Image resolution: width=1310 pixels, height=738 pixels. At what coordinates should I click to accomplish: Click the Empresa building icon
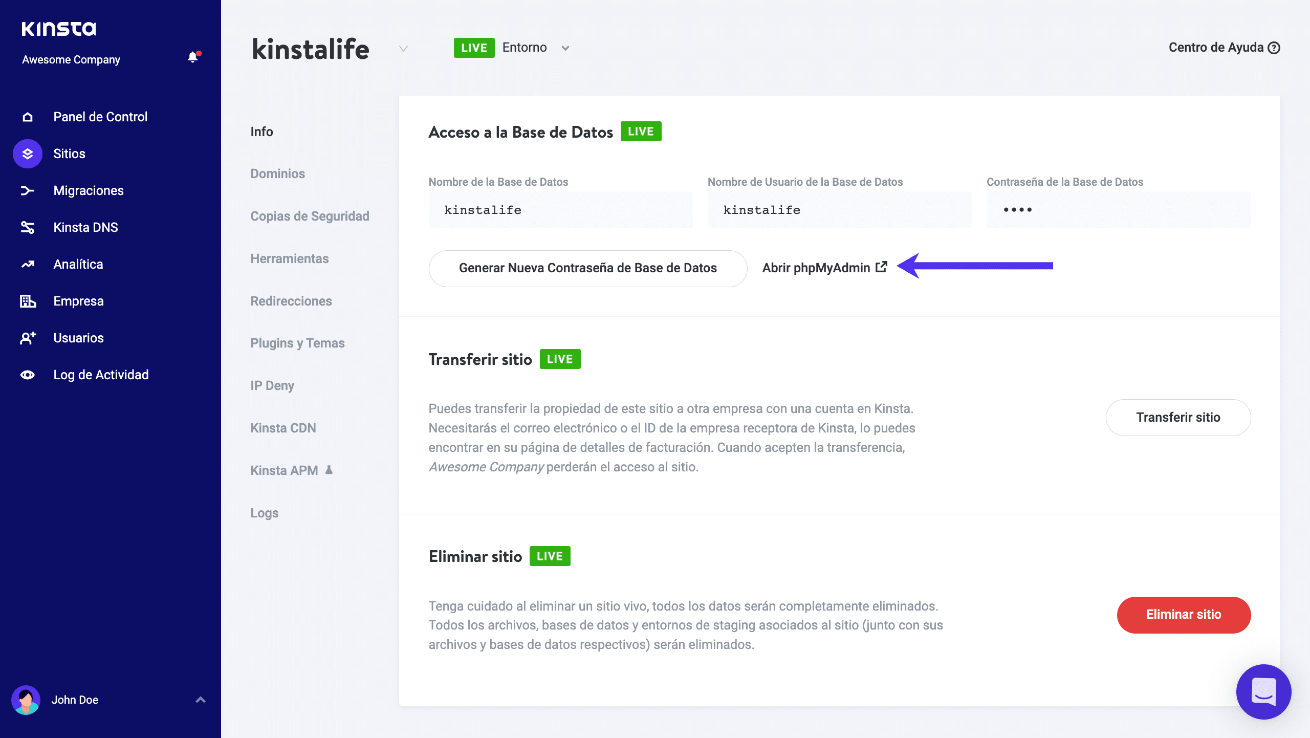[28, 301]
